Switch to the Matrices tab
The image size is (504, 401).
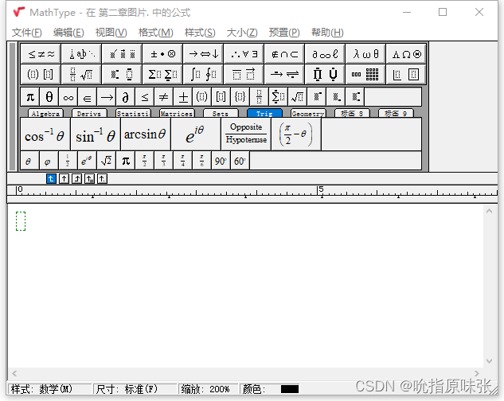click(x=177, y=114)
